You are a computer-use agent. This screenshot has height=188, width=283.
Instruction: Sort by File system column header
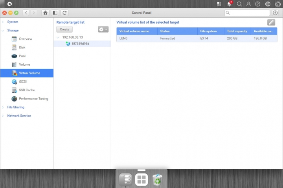point(211,31)
